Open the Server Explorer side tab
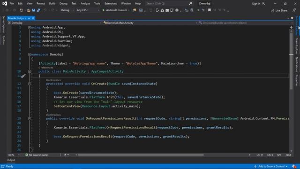This screenshot has width=300, height=169. (x=3, y=24)
